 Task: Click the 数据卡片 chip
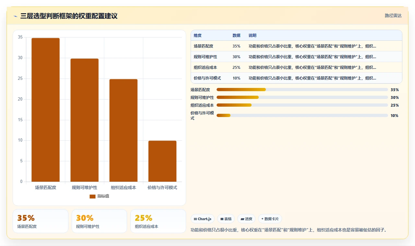pyautogui.click(x=270, y=219)
